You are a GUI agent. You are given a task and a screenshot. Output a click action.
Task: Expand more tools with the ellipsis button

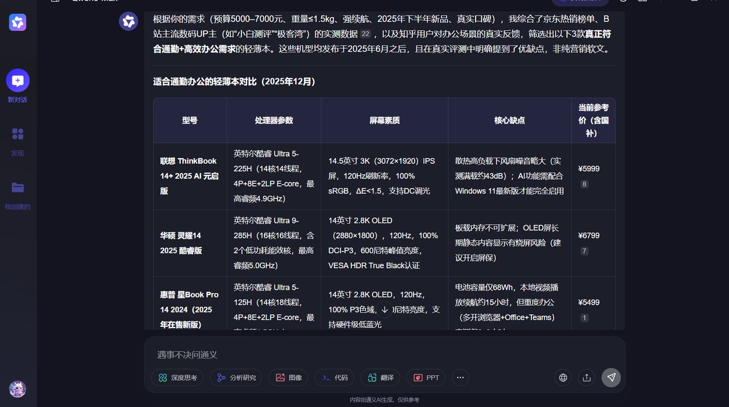click(460, 377)
